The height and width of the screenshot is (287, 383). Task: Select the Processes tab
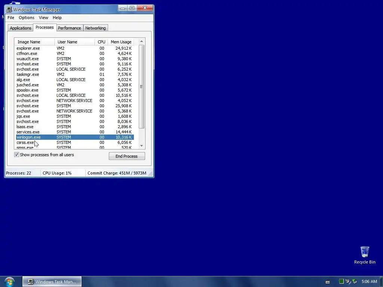pos(45,27)
